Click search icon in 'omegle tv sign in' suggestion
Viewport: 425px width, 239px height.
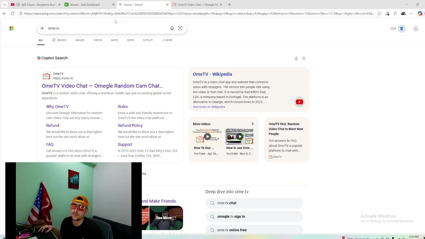[x=212, y=217]
